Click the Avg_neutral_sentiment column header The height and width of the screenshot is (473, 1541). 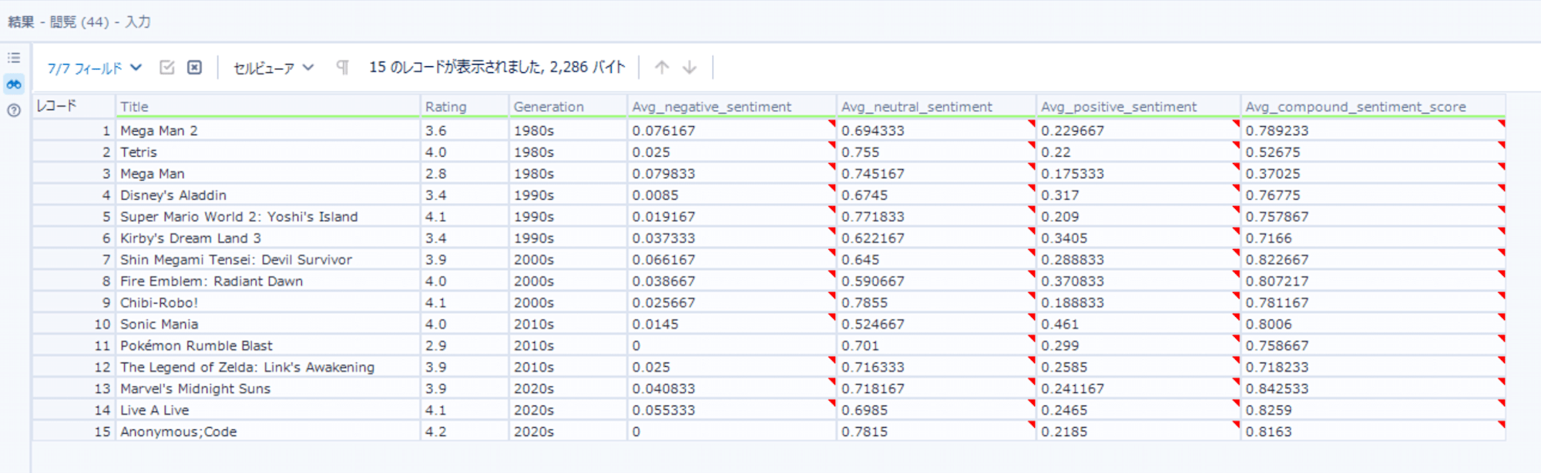point(937,107)
